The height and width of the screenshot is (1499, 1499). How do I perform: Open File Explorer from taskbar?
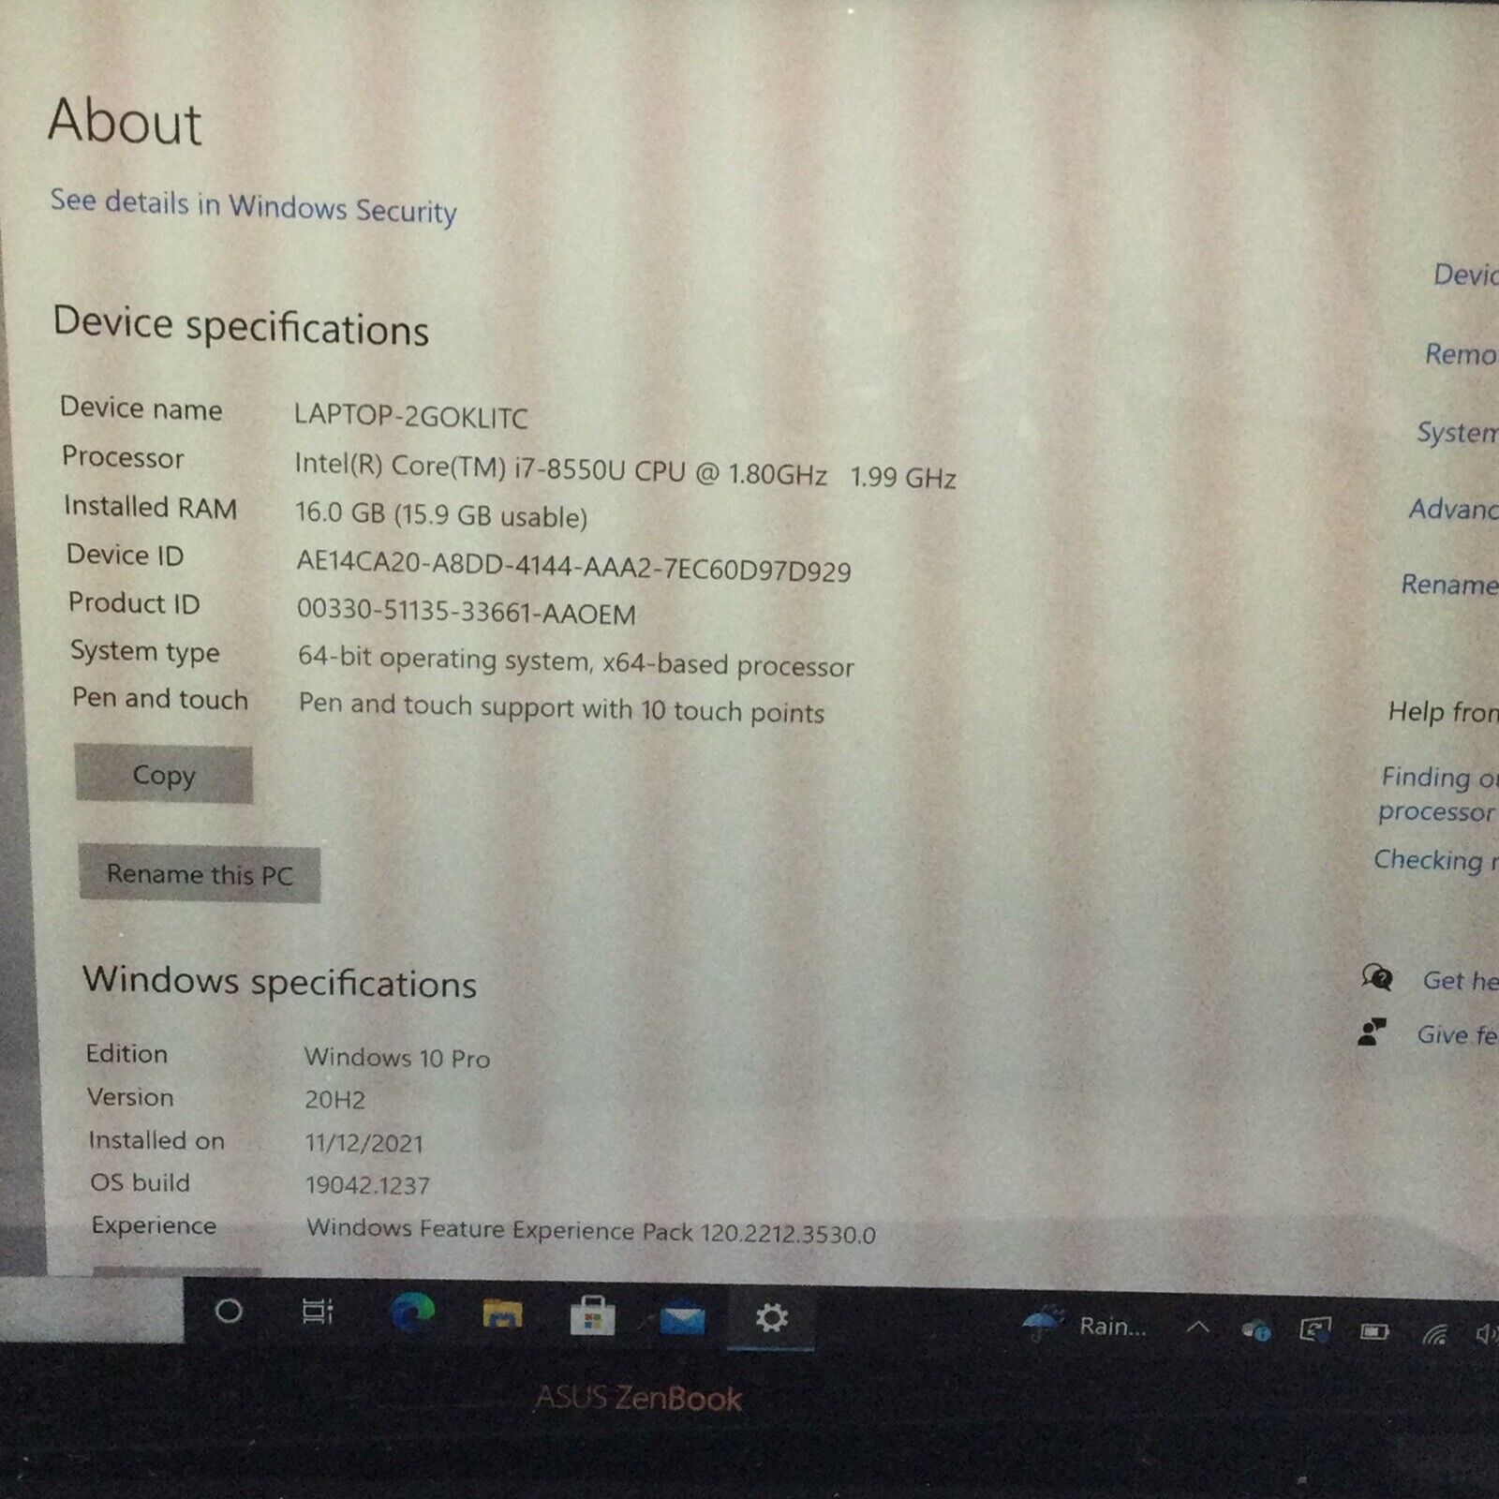(502, 1315)
